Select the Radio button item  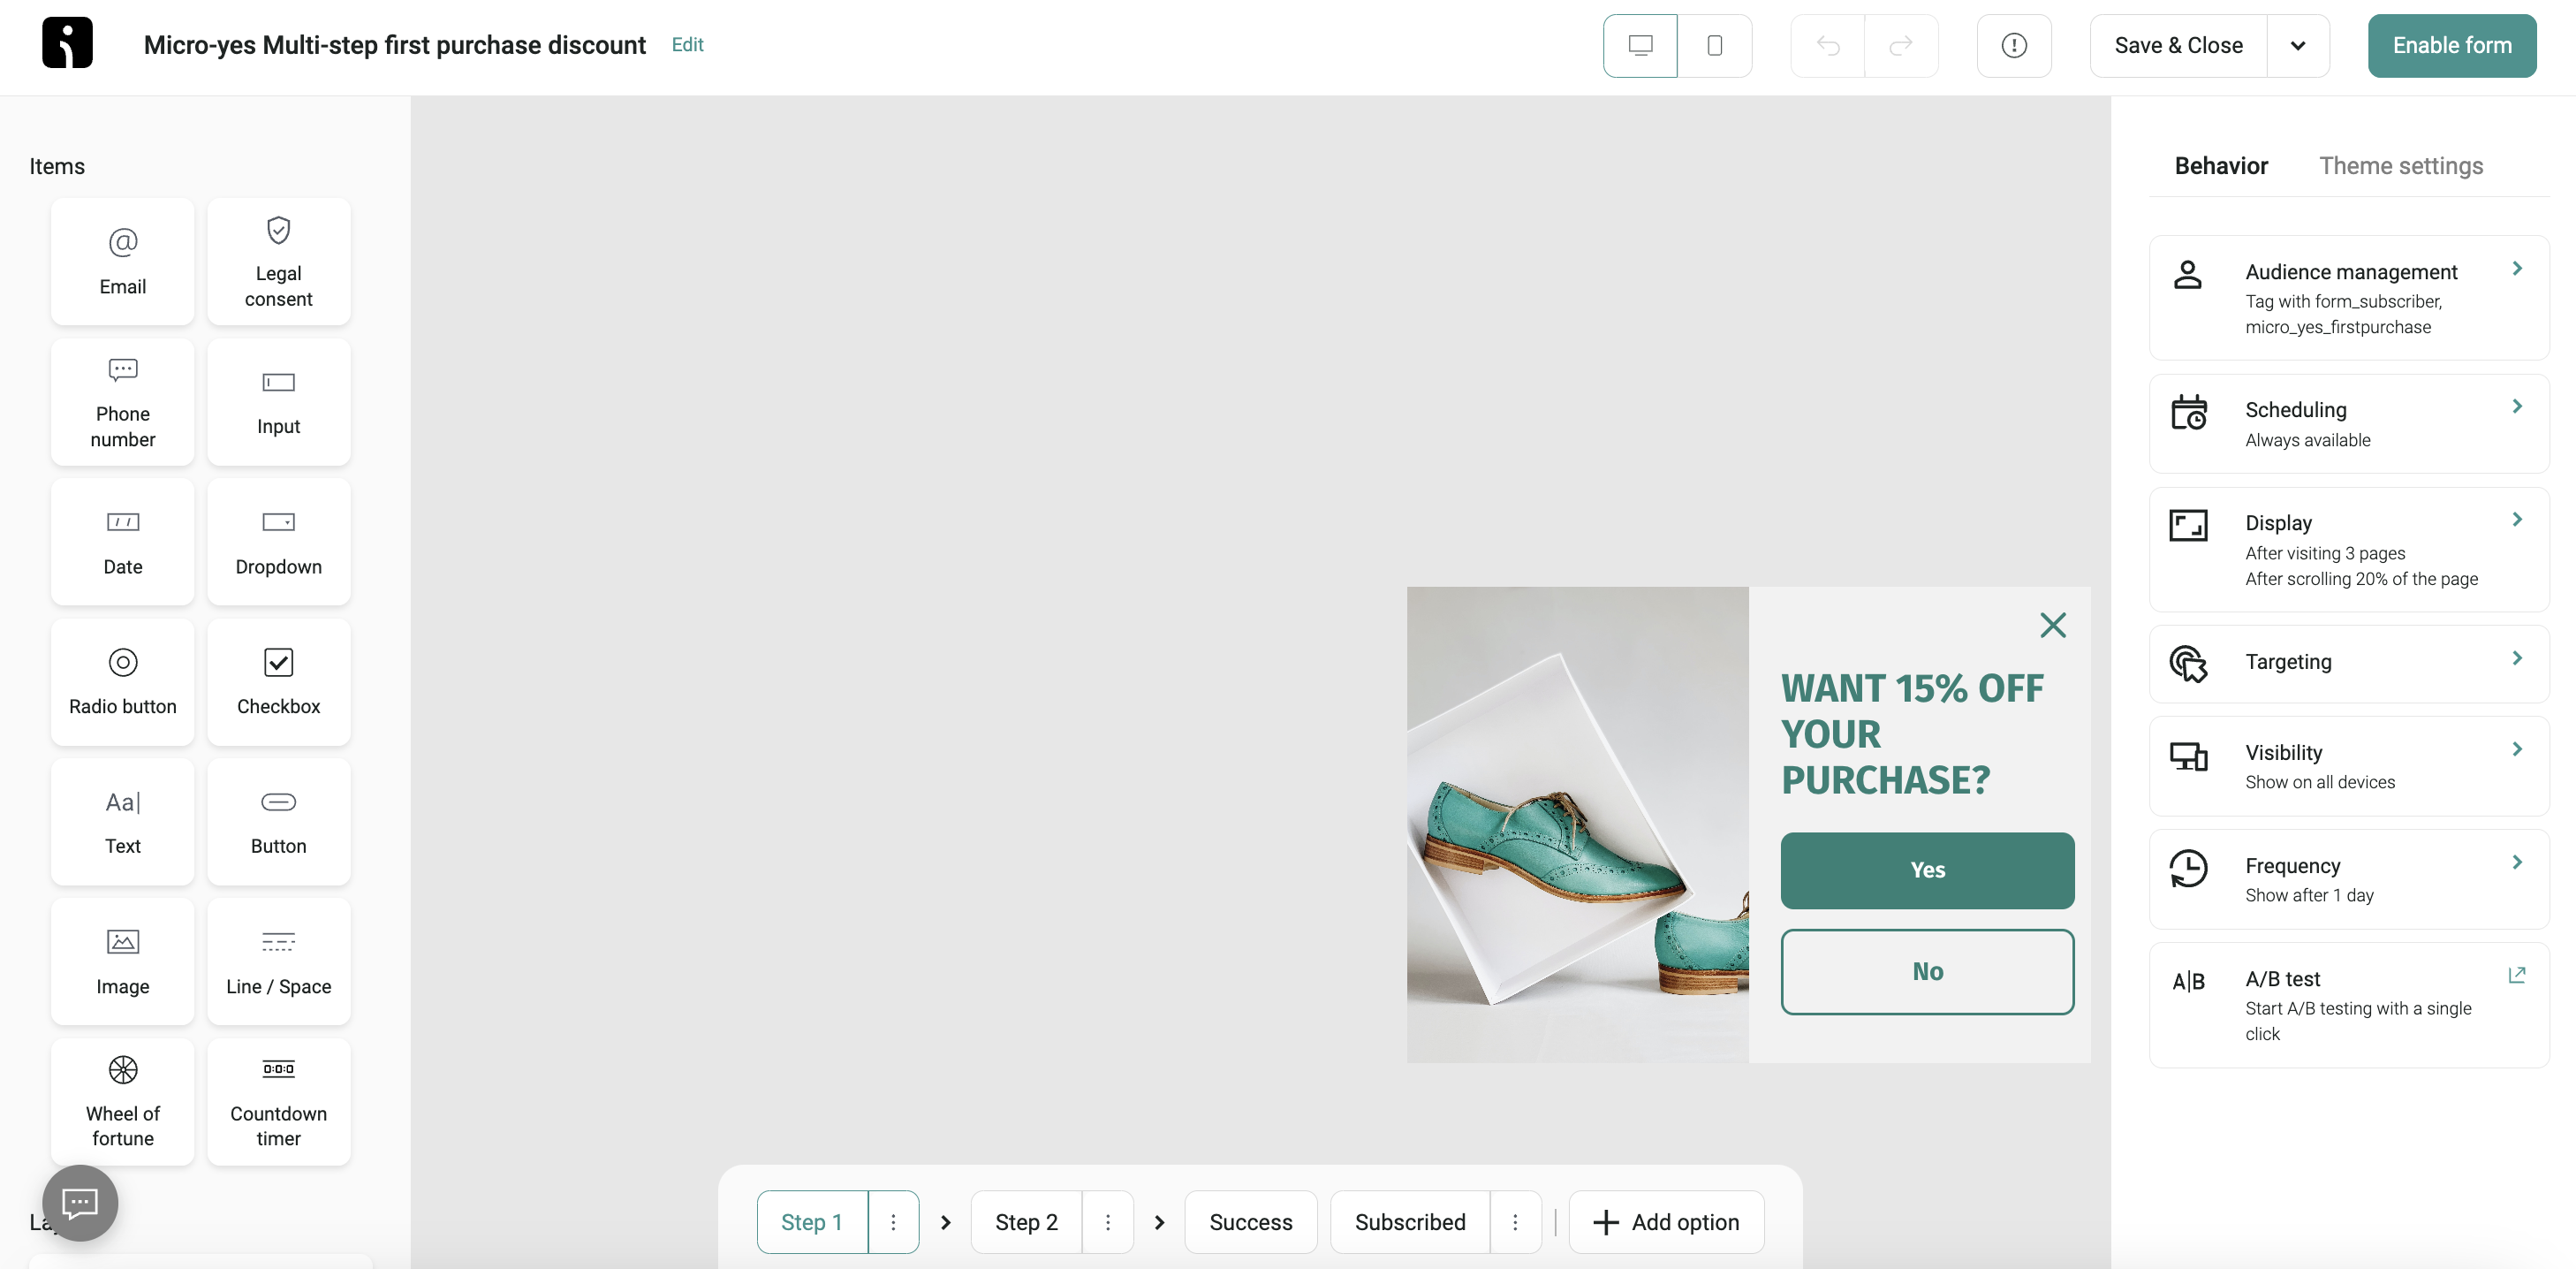[122, 681]
